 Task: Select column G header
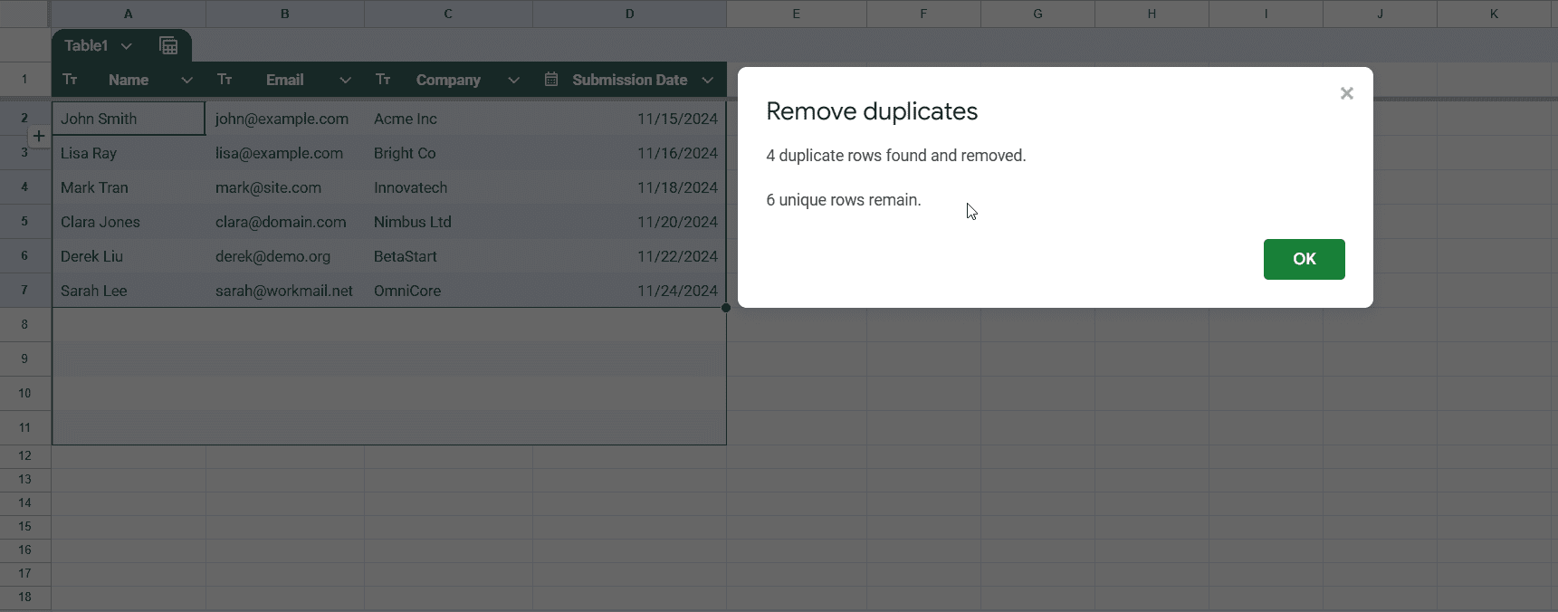[1037, 14]
